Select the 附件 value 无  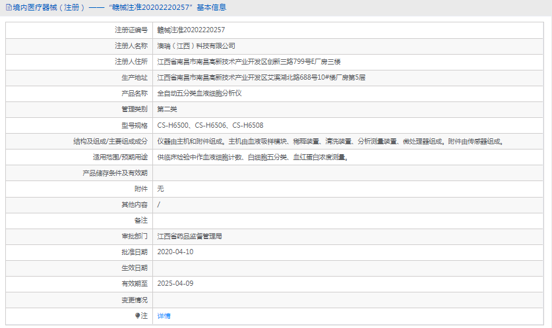coord(160,189)
